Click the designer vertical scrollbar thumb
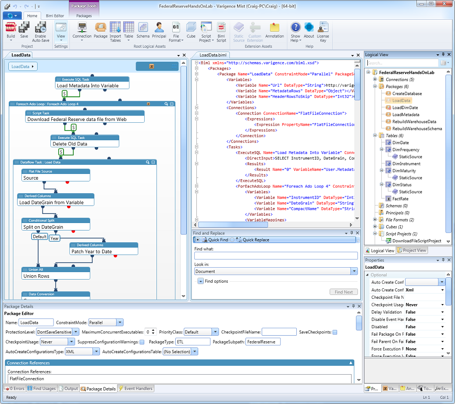This screenshot has width=455, height=404. (x=183, y=150)
